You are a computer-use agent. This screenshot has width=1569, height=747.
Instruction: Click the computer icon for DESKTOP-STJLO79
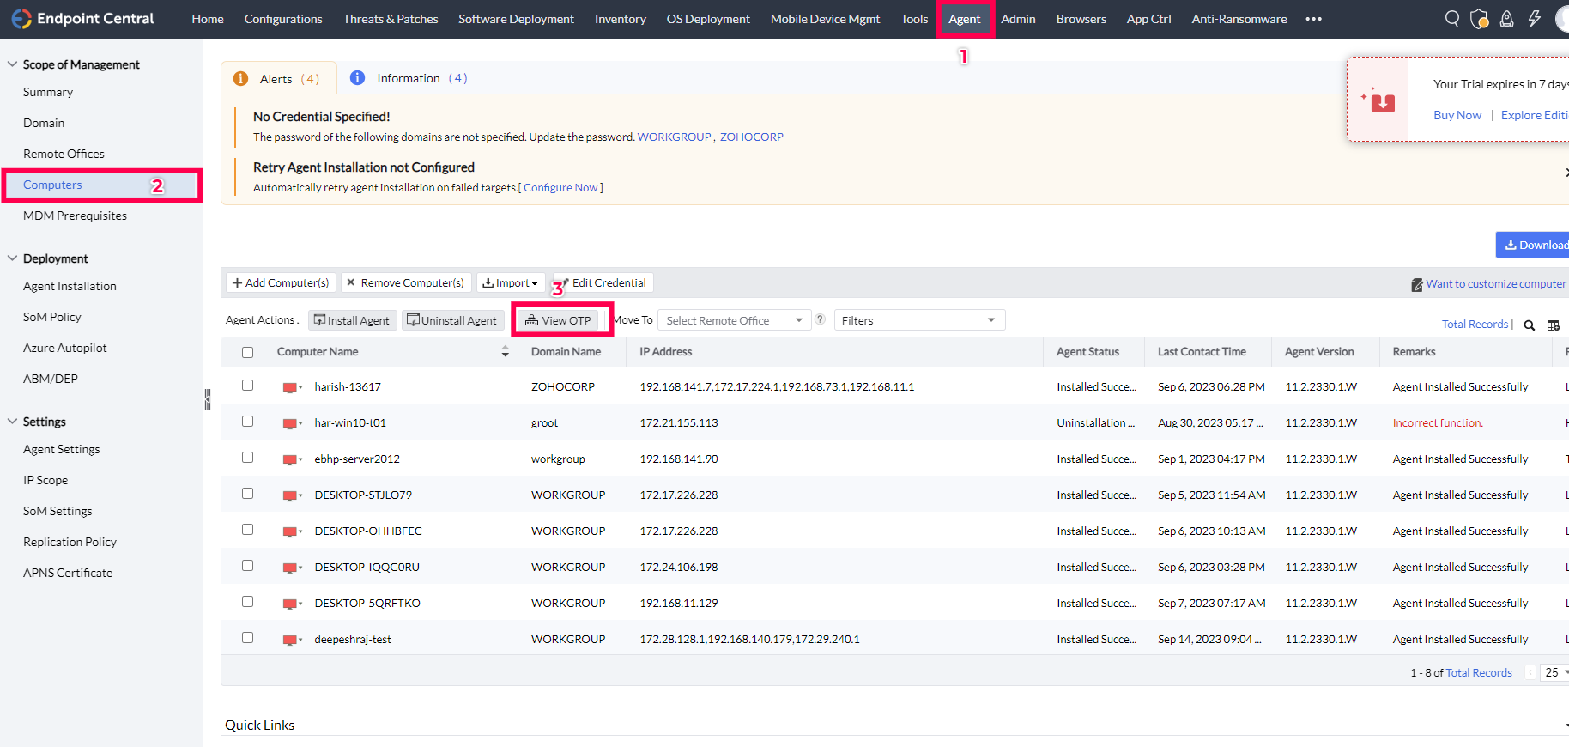[x=292, y=495]
